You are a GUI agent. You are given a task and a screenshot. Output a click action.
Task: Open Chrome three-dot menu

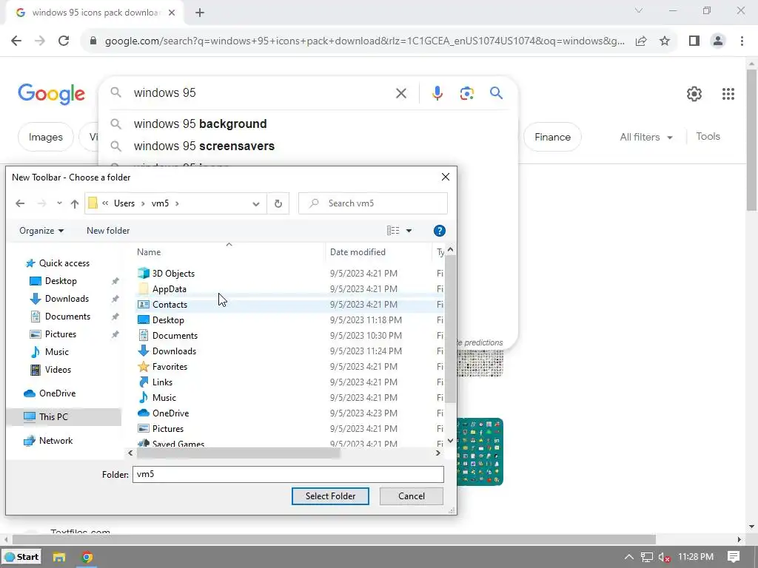[x=742, y=41]
